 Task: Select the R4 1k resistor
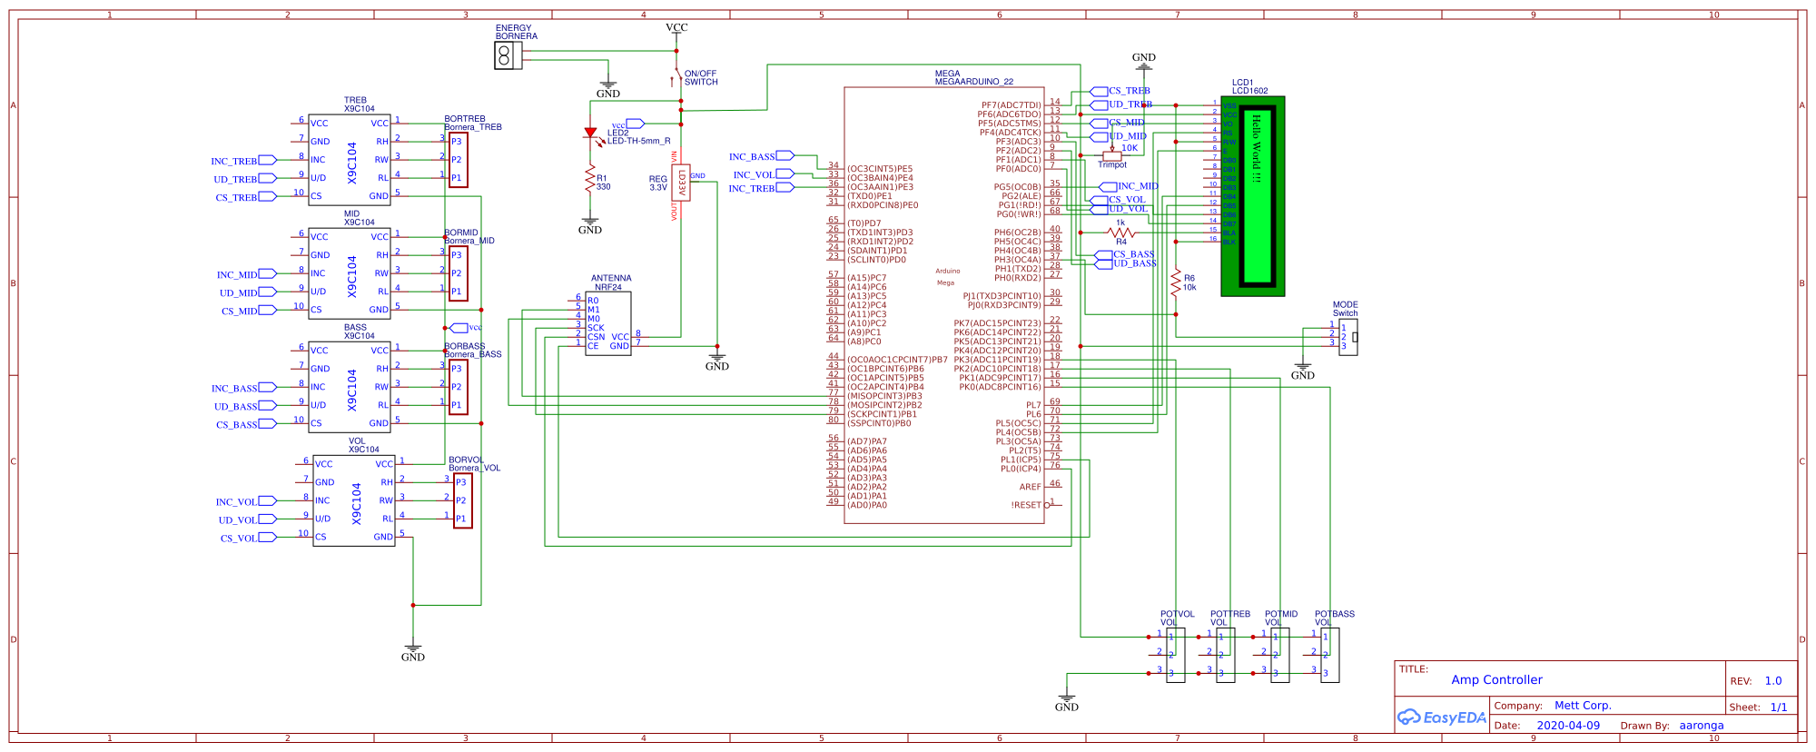[1121, 233]
